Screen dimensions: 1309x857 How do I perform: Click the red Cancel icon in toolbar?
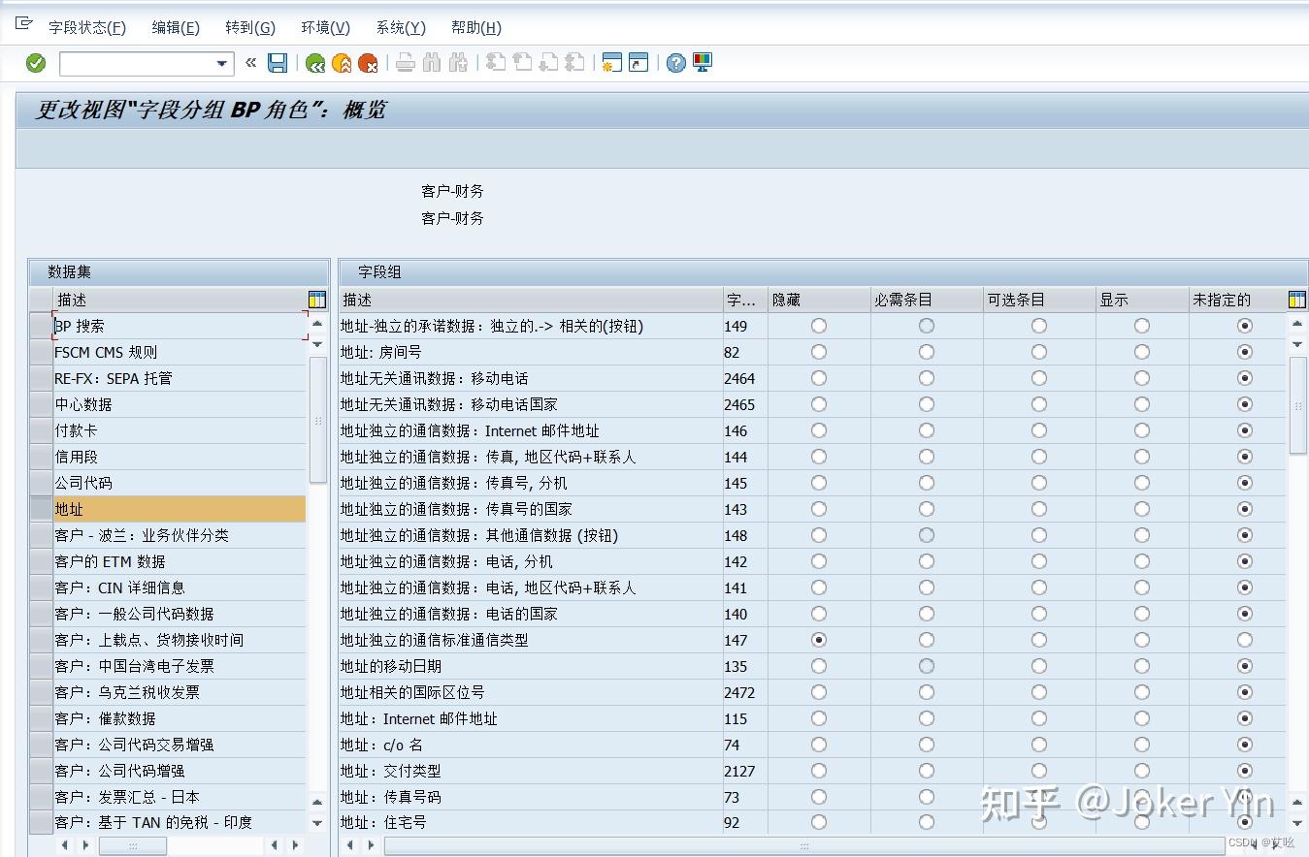pyautogui.click(x=367, y=62)
